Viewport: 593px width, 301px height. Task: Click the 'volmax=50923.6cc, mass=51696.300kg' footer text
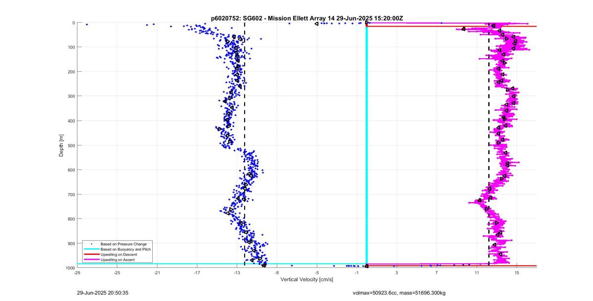[x=399, y=293]
